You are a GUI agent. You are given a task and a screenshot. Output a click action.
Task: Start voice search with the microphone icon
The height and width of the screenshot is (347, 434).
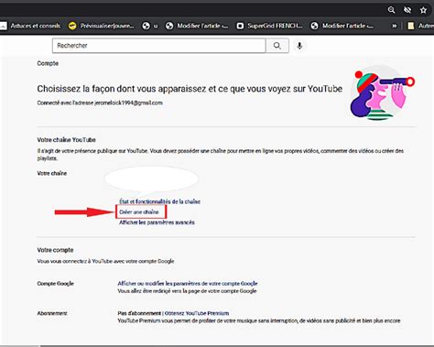click(299, 46)
